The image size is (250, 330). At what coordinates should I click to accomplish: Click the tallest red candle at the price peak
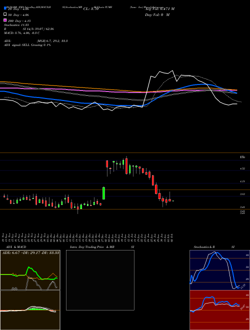pyautogui.click(x=126, y=166)
